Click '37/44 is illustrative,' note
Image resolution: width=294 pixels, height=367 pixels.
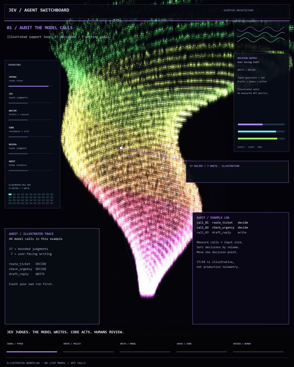pos(215,262)
